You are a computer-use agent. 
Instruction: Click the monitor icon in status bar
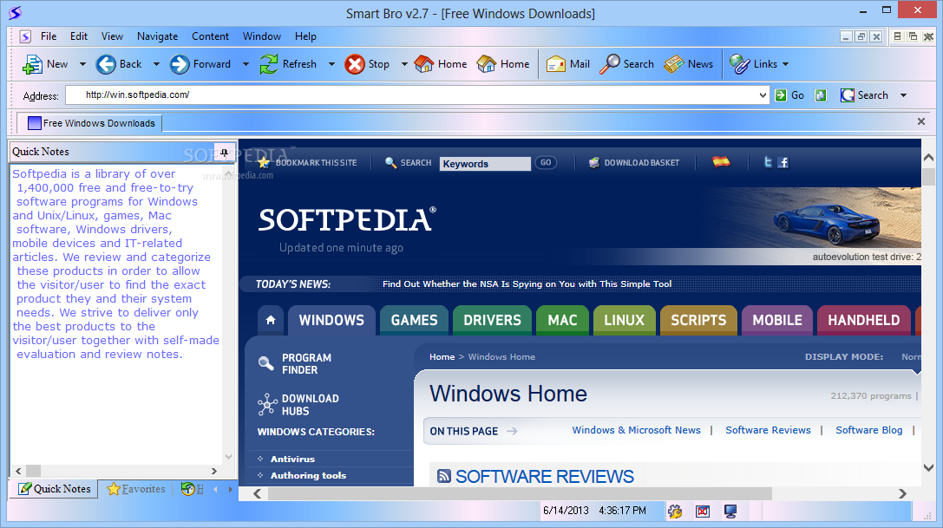pyautogui.click(x=730, y=512)
